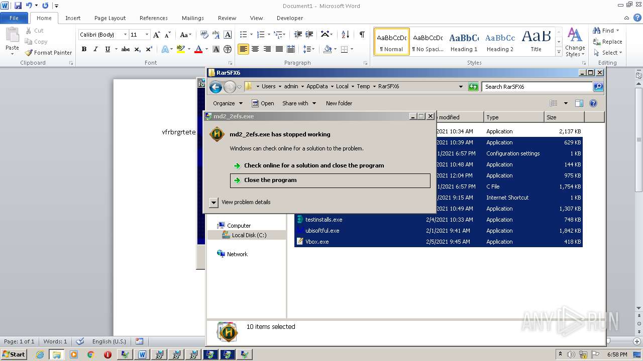Click Explorer help icon

pyautogui.click(x=593, y=103)
